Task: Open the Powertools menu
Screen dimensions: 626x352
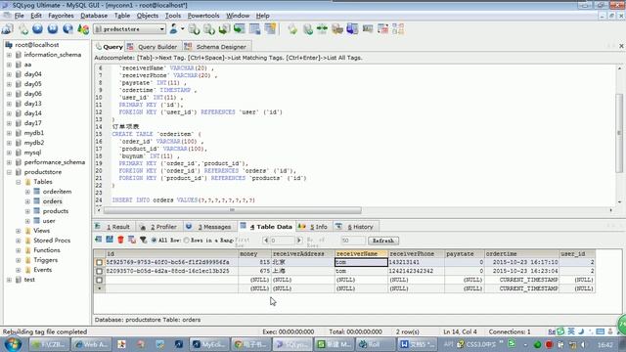Action: [203, 16]
